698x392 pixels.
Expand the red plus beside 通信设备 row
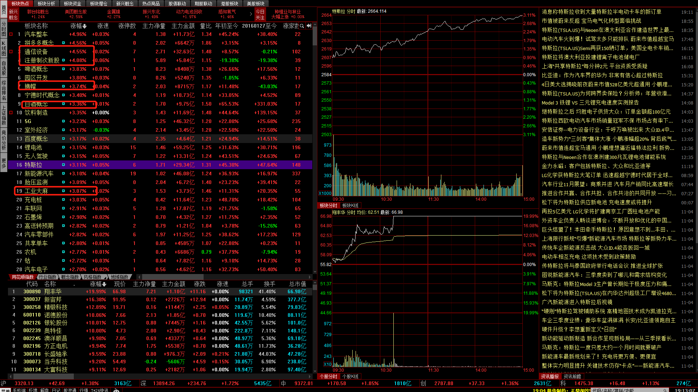[11, 52]
